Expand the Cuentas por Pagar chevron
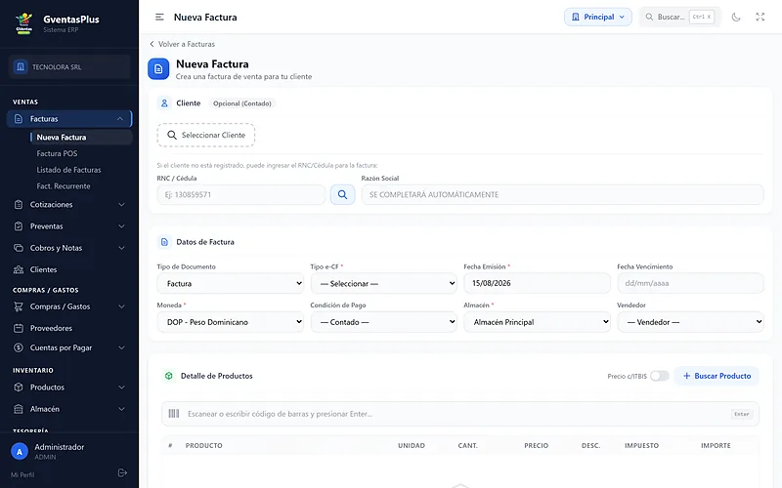 121,347
